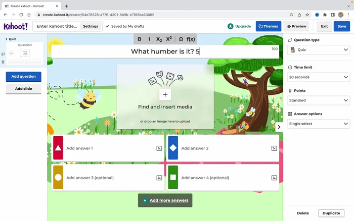Duplicate question via sidebar copy icon

tap(3, 54)
